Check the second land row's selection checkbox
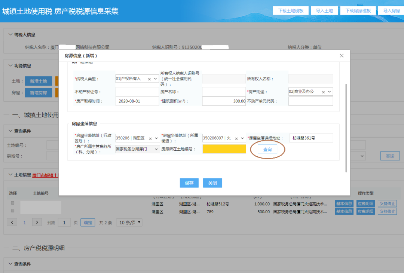The height and width of the screenshot is (273, 404). tap(12, 210)
